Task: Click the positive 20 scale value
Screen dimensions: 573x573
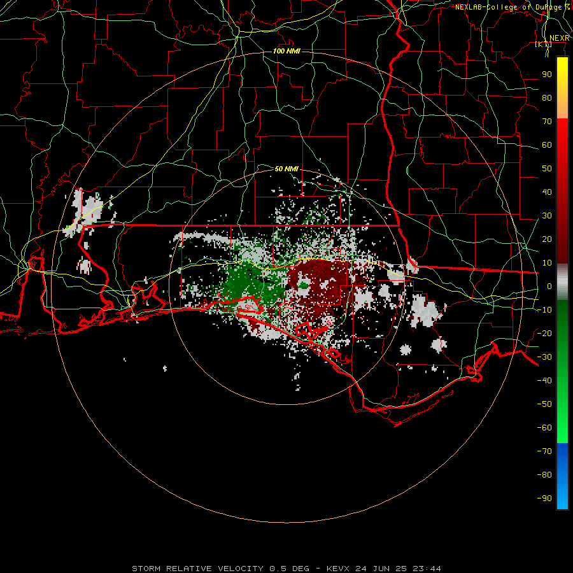Action: coord(547,239)
